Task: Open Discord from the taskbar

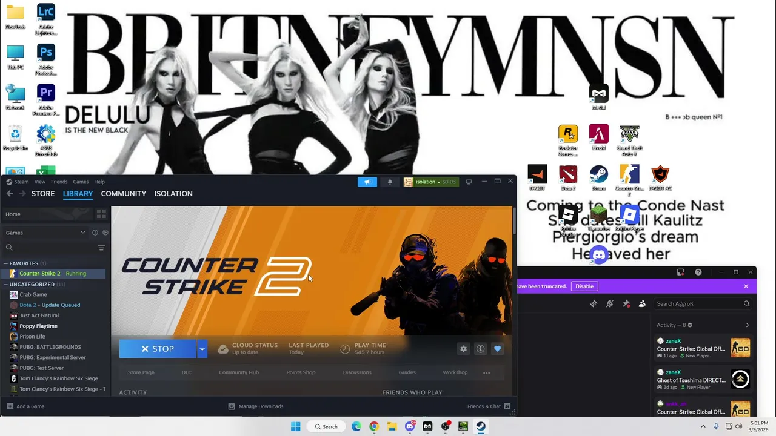Action: (410, 426)
